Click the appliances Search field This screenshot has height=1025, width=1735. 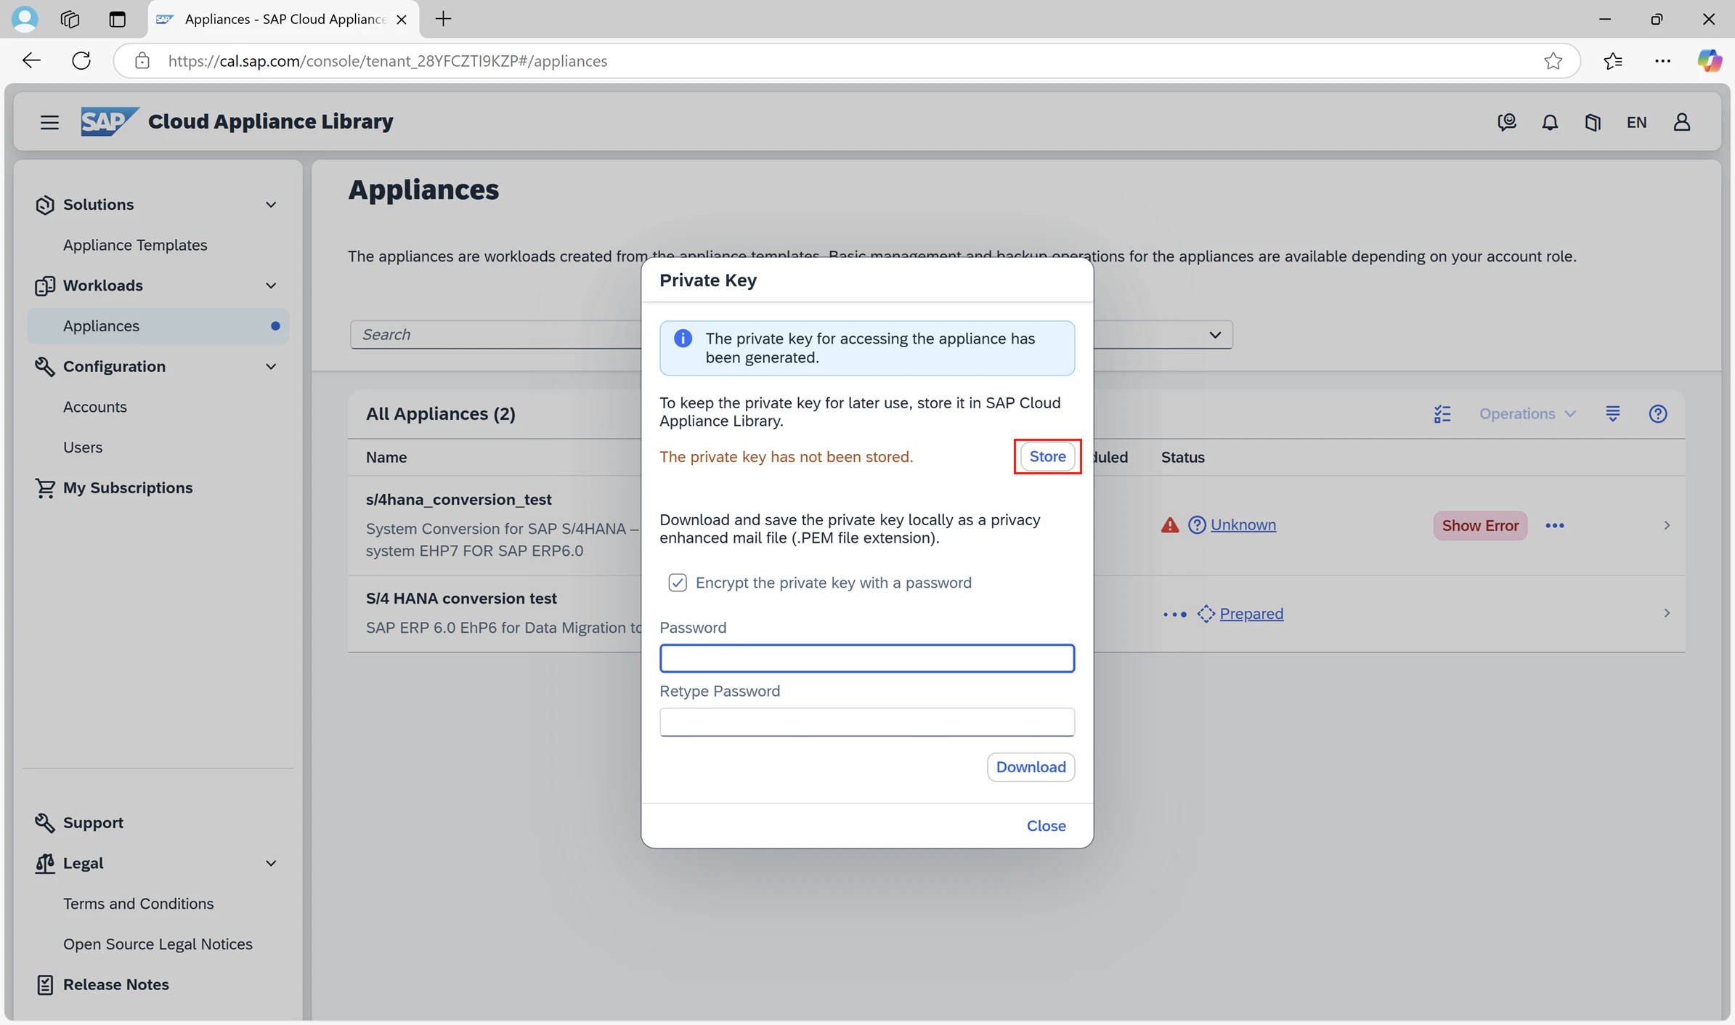496,335
